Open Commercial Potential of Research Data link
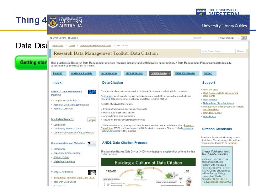This screenshot has height=192, width=256. tap(74, 133)
